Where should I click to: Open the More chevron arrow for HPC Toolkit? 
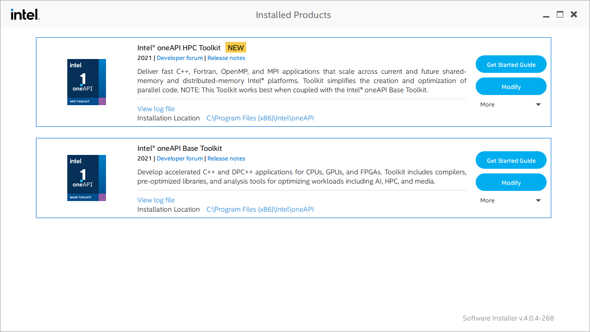(538, 104)
